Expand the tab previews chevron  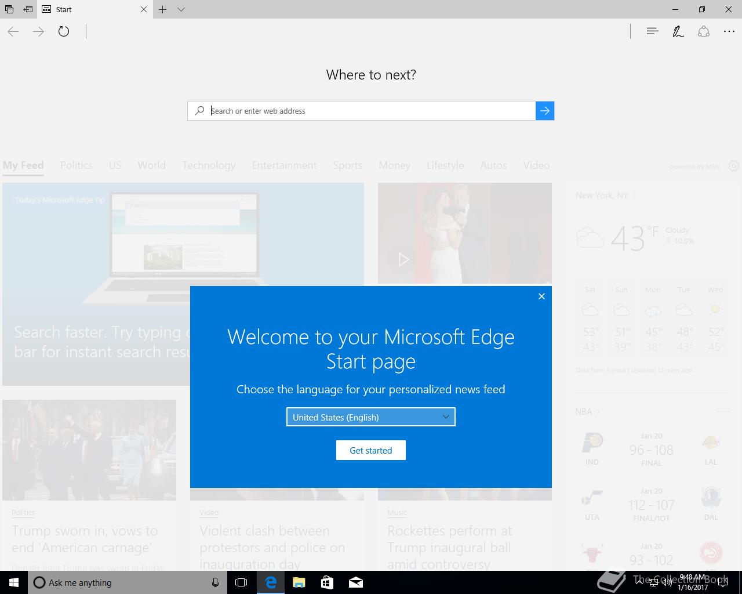pos(181,9)
